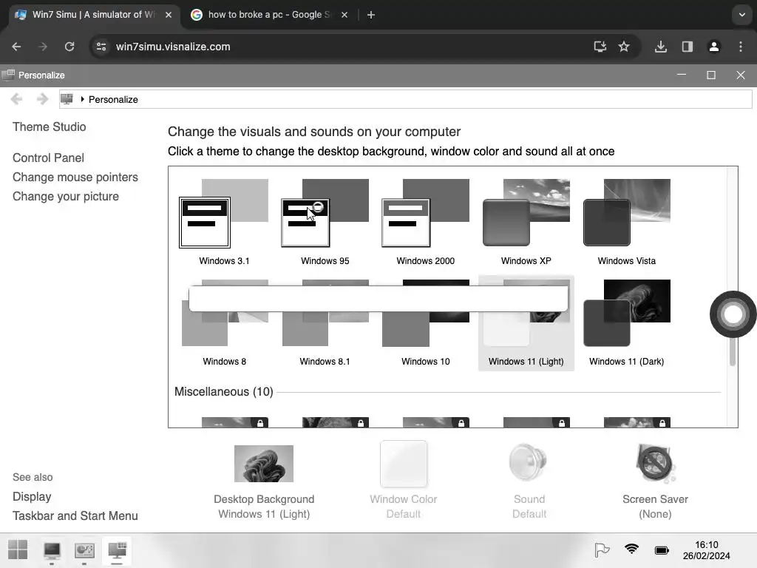Viewport: 757px width, 568px height.
Task: Click the Personalize taskbar icon
Action: tap(118, 550)
